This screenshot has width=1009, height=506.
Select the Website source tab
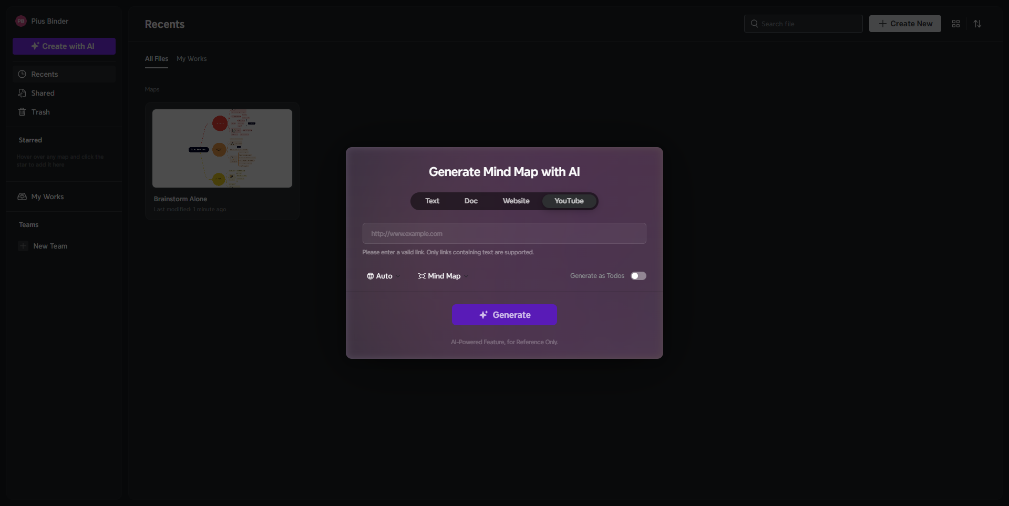point(516,201)
